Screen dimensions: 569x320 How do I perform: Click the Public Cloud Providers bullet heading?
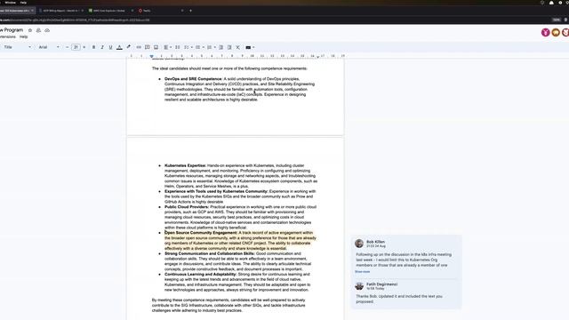point(187,207)
